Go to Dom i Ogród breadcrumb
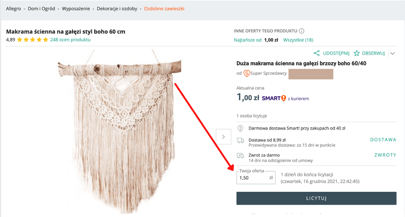The image size is (405, 217). point(41,9)
